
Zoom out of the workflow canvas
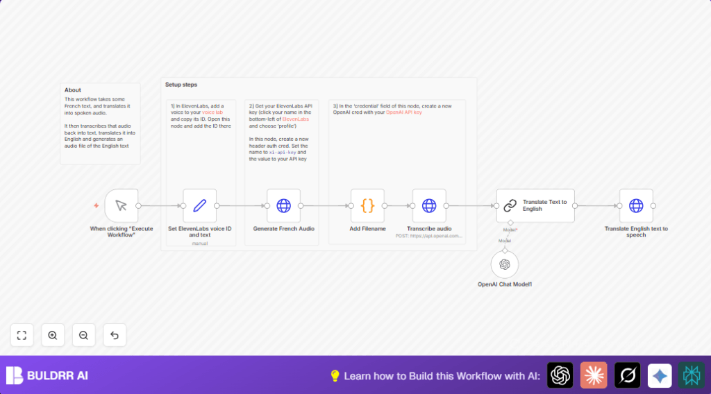[83, 335]
